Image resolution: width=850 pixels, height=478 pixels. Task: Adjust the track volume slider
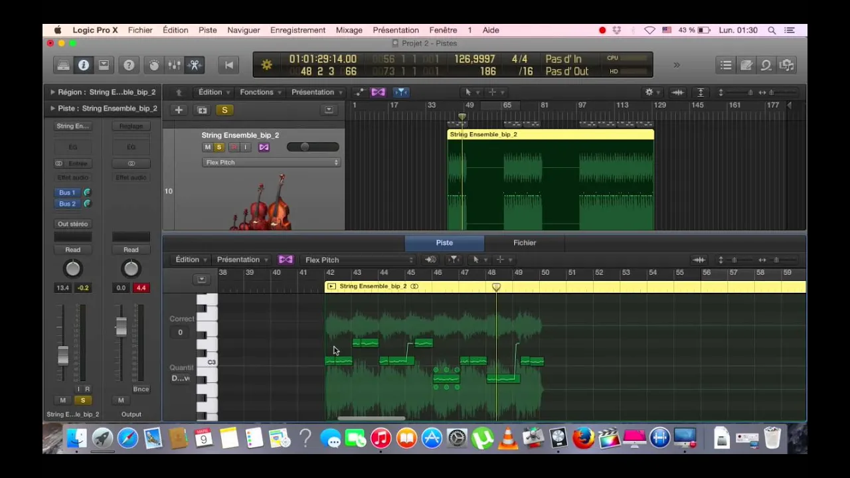pyautogui.click(x=313, y=147)
